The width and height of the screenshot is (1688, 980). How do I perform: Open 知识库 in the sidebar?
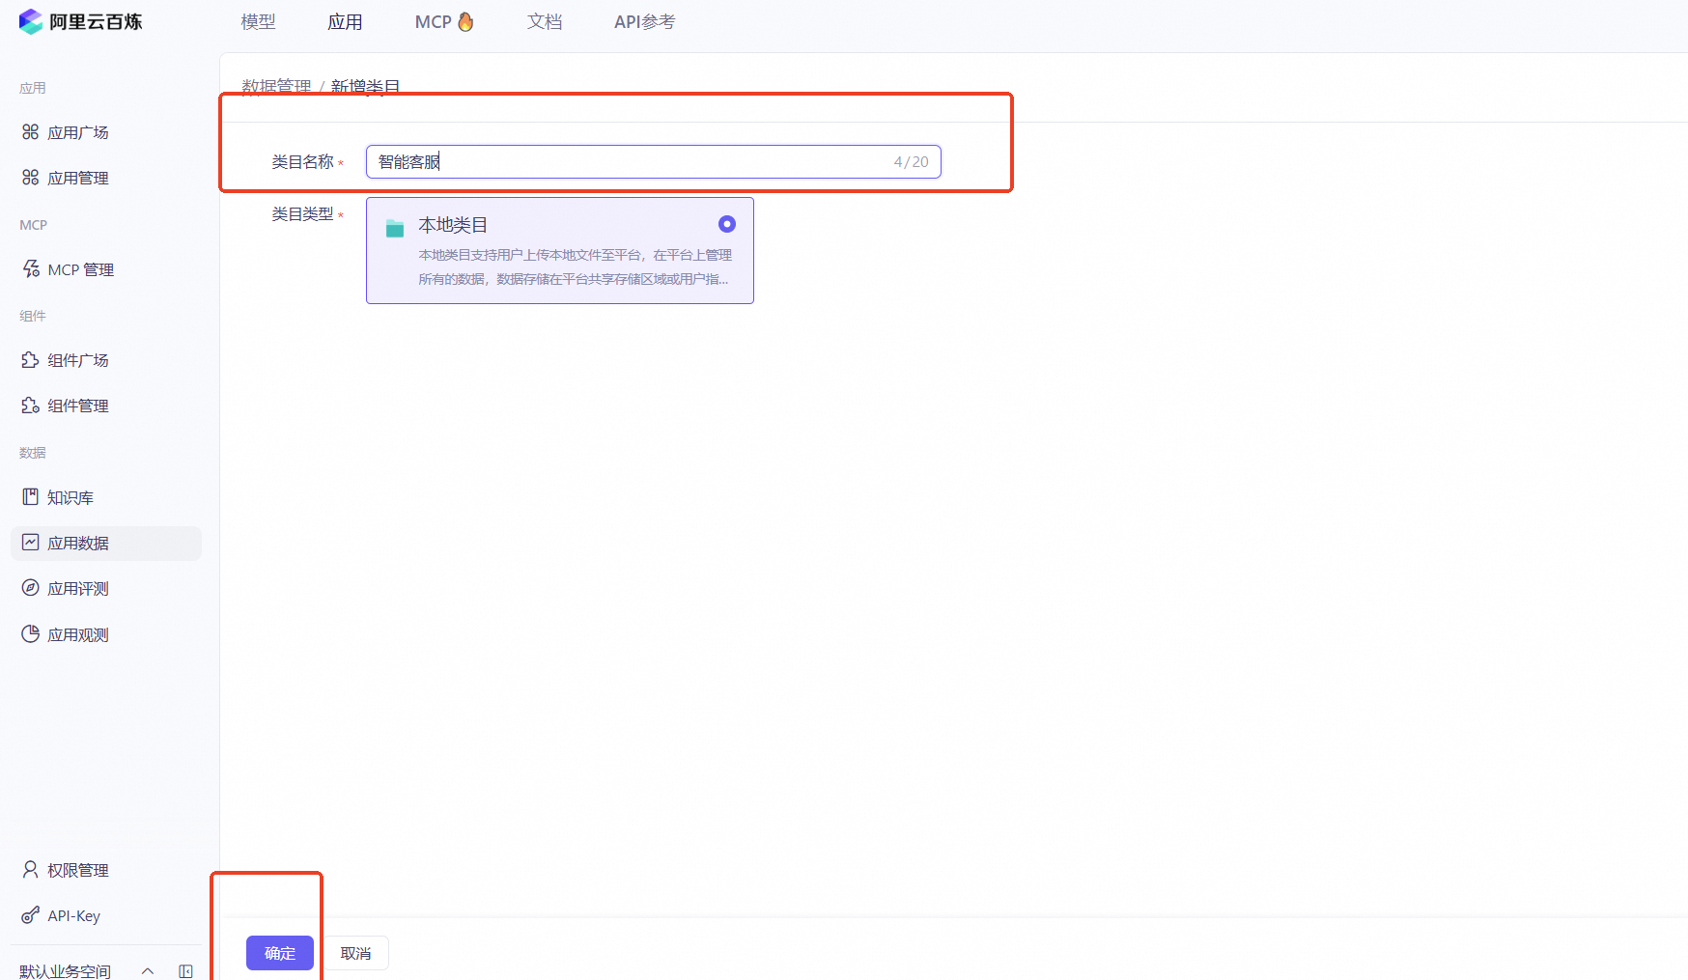[106, 497]
